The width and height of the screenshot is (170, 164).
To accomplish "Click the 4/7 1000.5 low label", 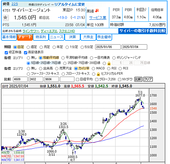I will point(73,158).
